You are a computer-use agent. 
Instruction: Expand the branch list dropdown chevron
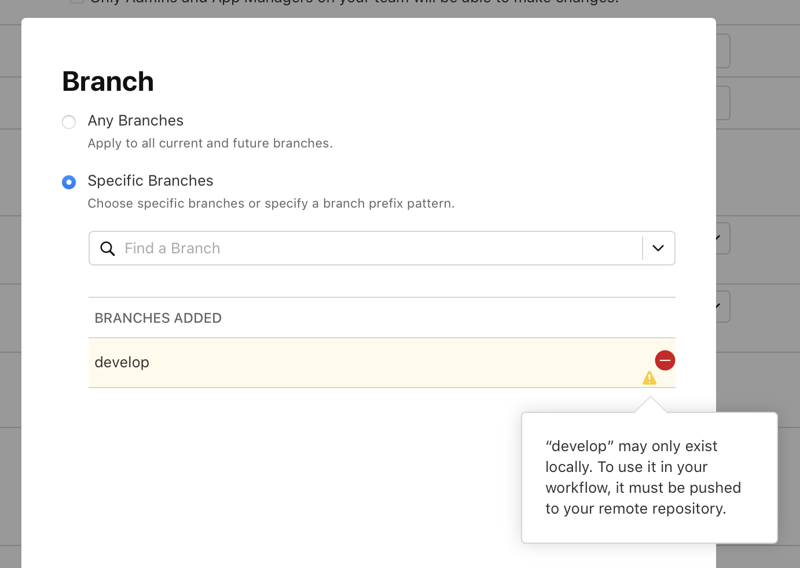tap(658, 249)
